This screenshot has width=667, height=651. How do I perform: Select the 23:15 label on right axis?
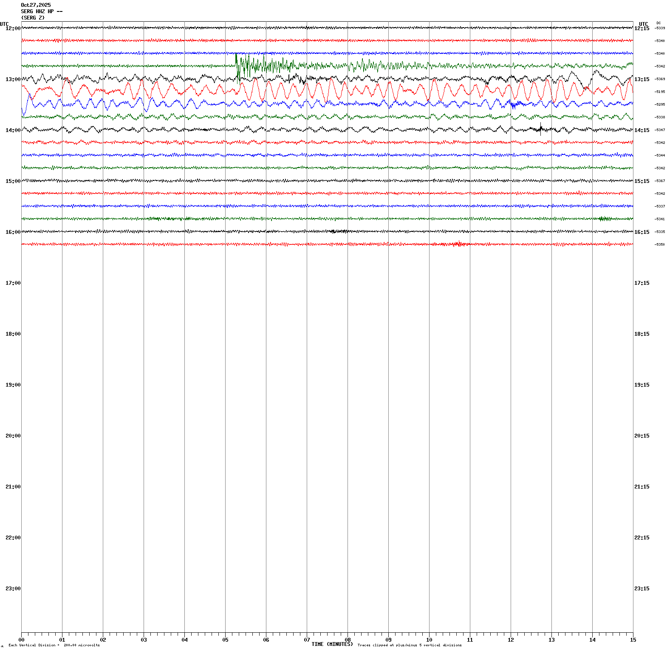[642, 589]
